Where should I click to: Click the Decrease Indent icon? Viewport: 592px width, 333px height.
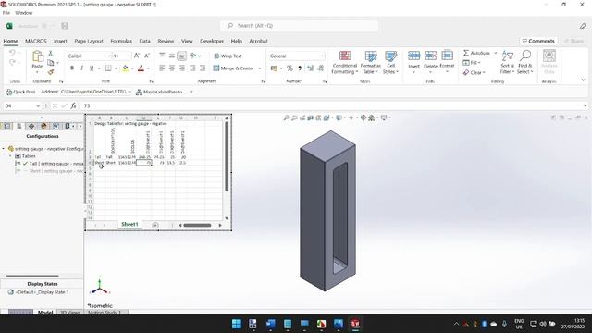(x=192, y=68)
